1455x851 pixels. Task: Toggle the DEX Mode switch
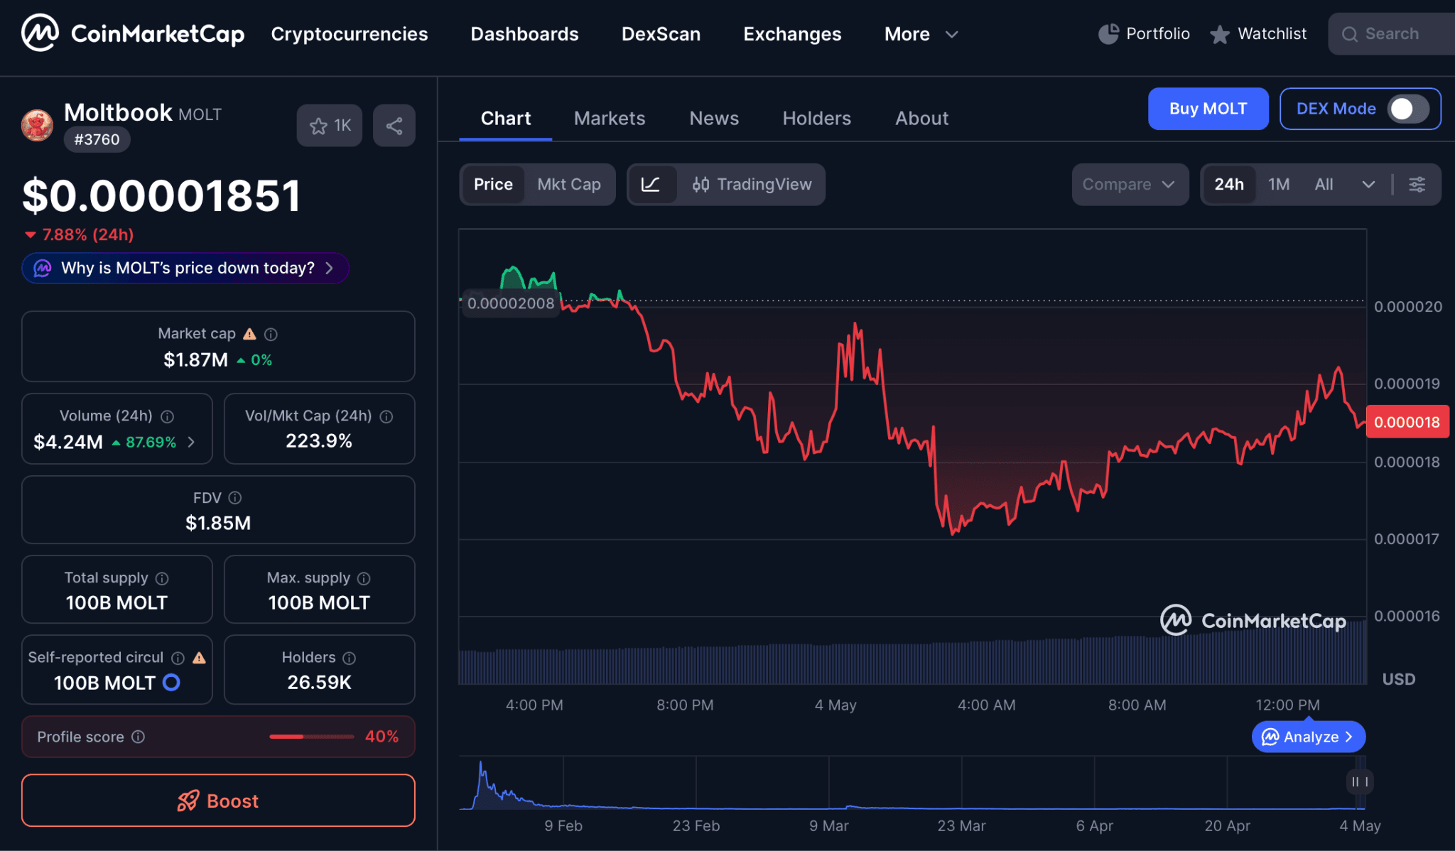tap(1409, 109)
